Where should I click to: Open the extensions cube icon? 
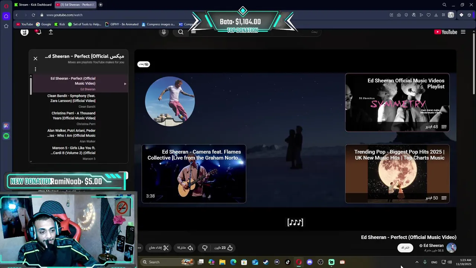coord(469,15)
